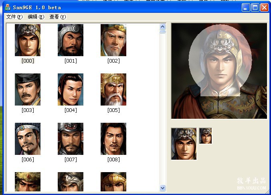Select headband goatee portrait [006]
The image size is (271, 195).
[x=28, y=139]
